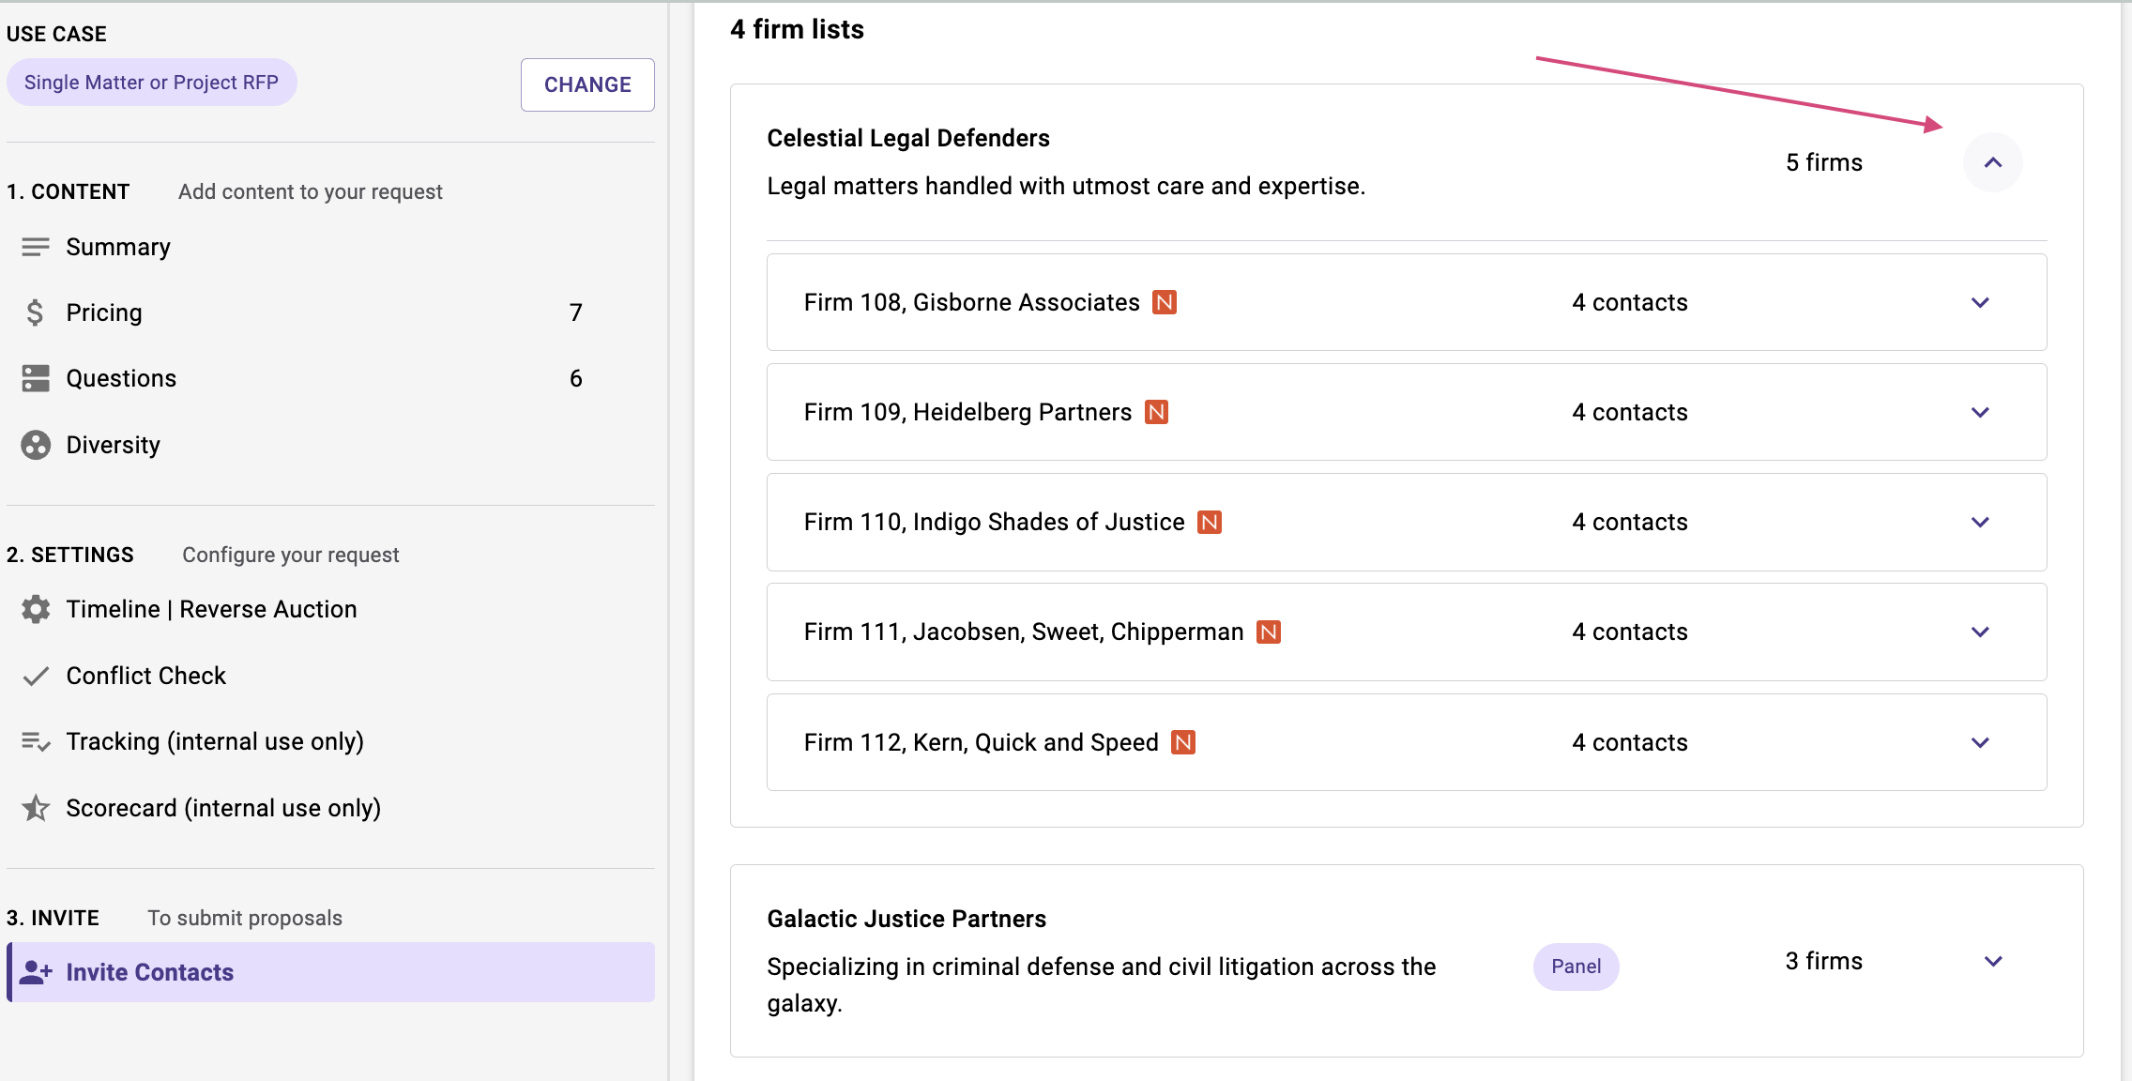Click '4 contacts' in the Firm 109 row

1629,412
